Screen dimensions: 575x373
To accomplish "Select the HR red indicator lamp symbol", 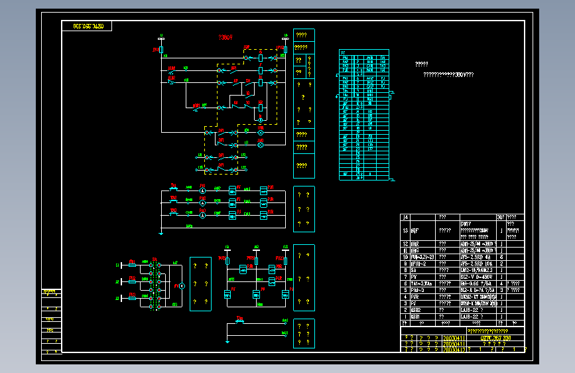I will click(x=261, y=133).
